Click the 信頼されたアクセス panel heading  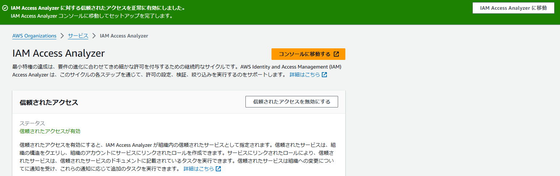click(49, 102)
